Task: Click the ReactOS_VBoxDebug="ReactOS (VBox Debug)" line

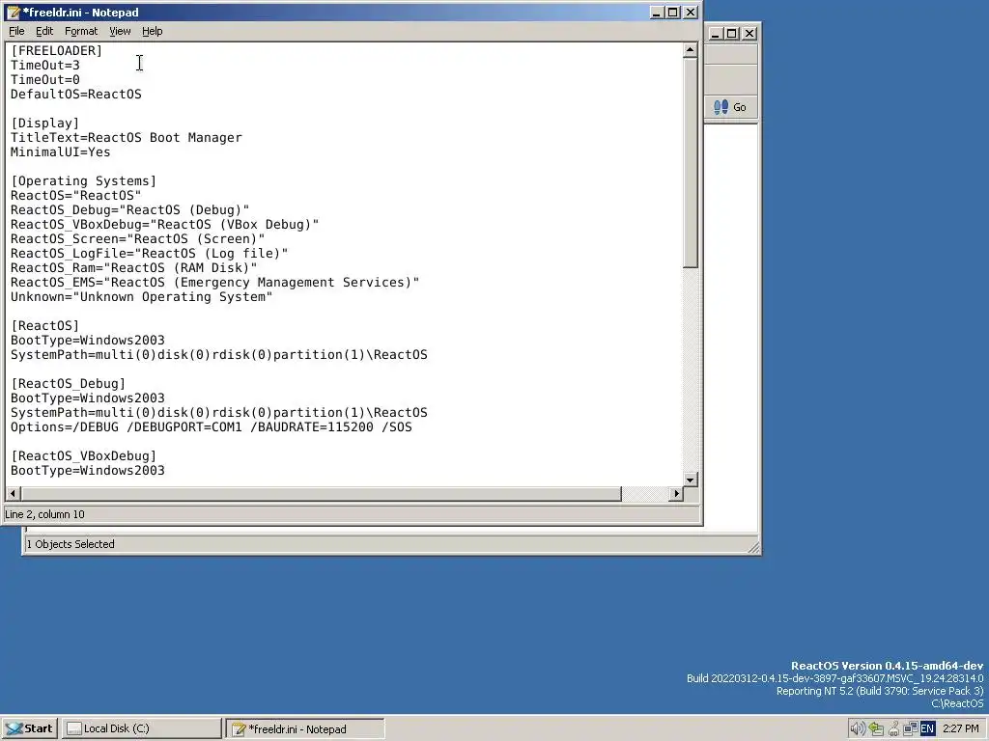Action: [x=164, y=224]
